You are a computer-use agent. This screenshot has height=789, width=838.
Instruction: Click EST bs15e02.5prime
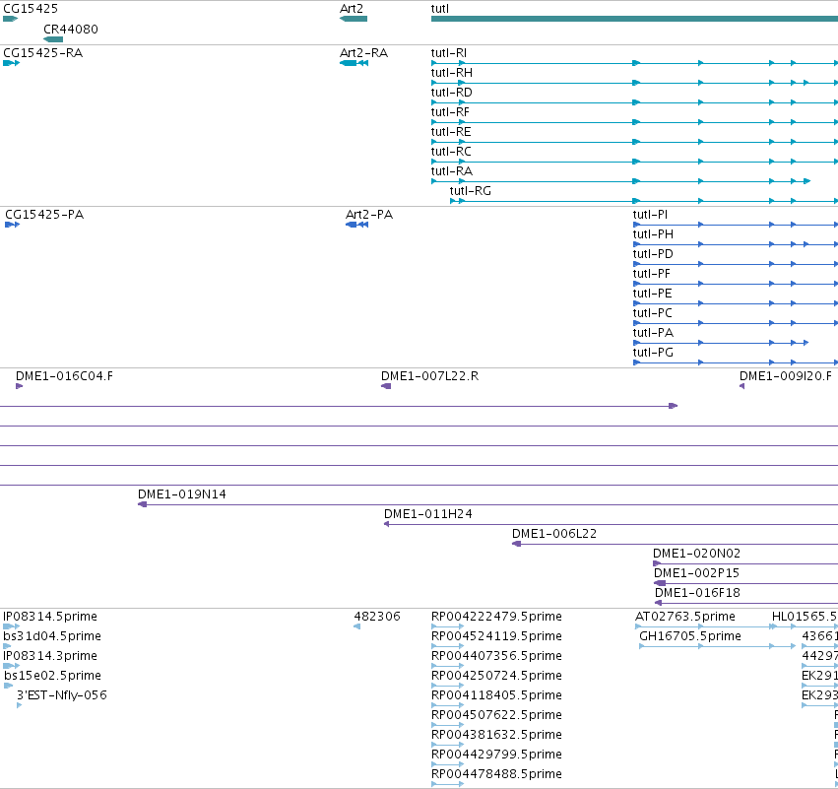52,676
